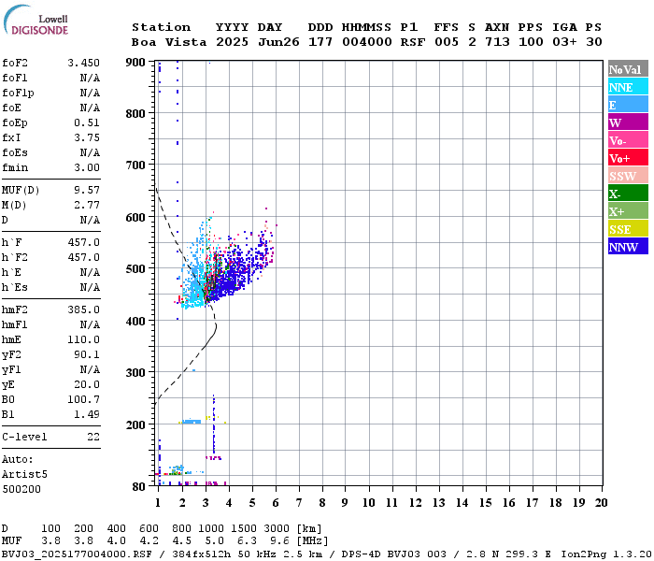Click the 500200 code under Artist5

click(21, 489)
